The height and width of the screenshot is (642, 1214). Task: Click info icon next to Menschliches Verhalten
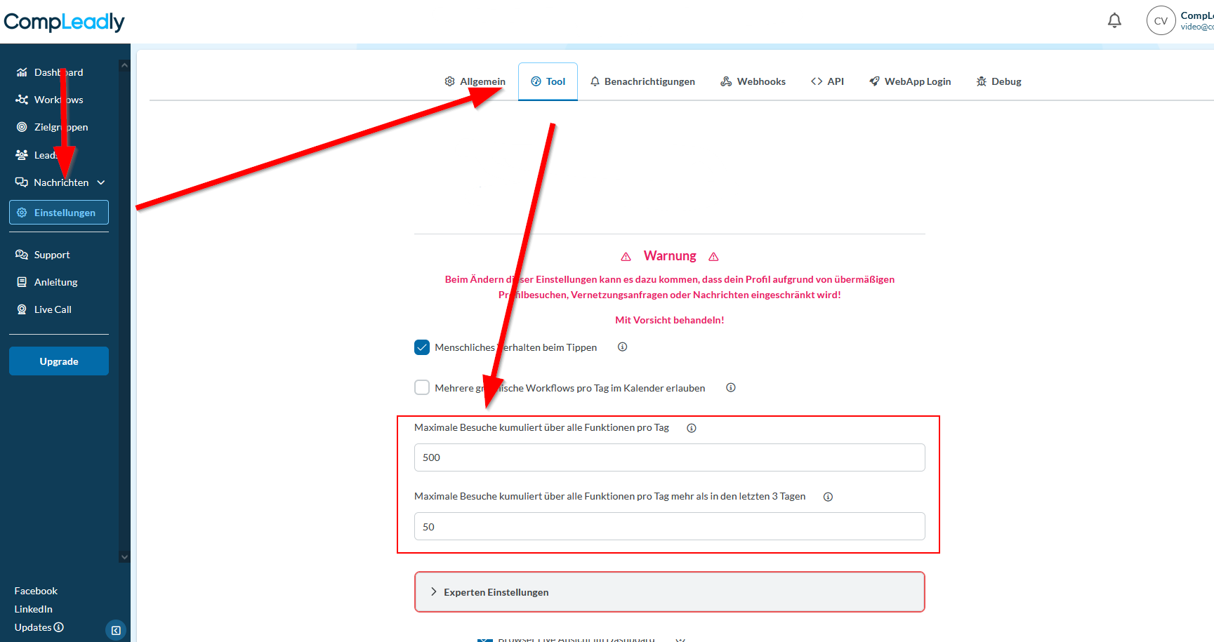pyautogui.click(x=622, y=347)
